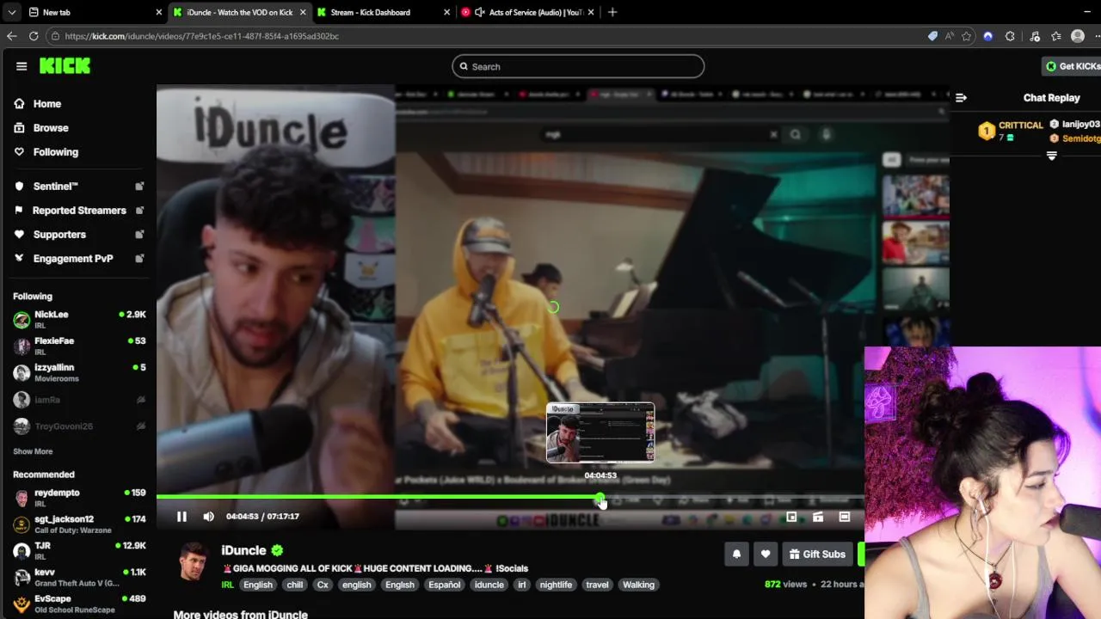Open iDuncle's profile avatar below video

point(194,561)
